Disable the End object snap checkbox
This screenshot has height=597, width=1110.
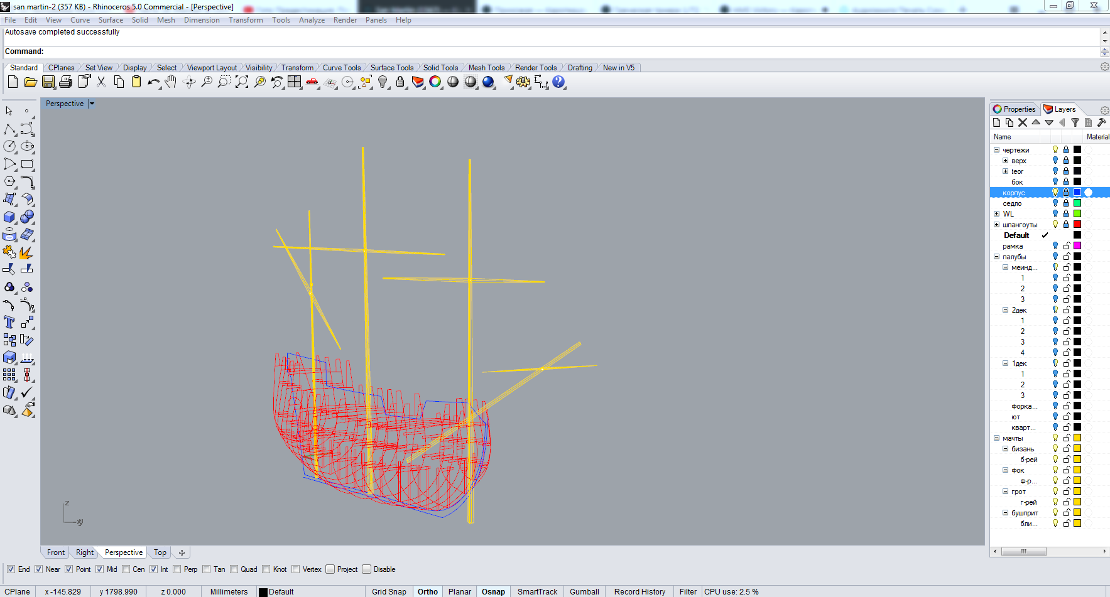click(x=11, y=569)
